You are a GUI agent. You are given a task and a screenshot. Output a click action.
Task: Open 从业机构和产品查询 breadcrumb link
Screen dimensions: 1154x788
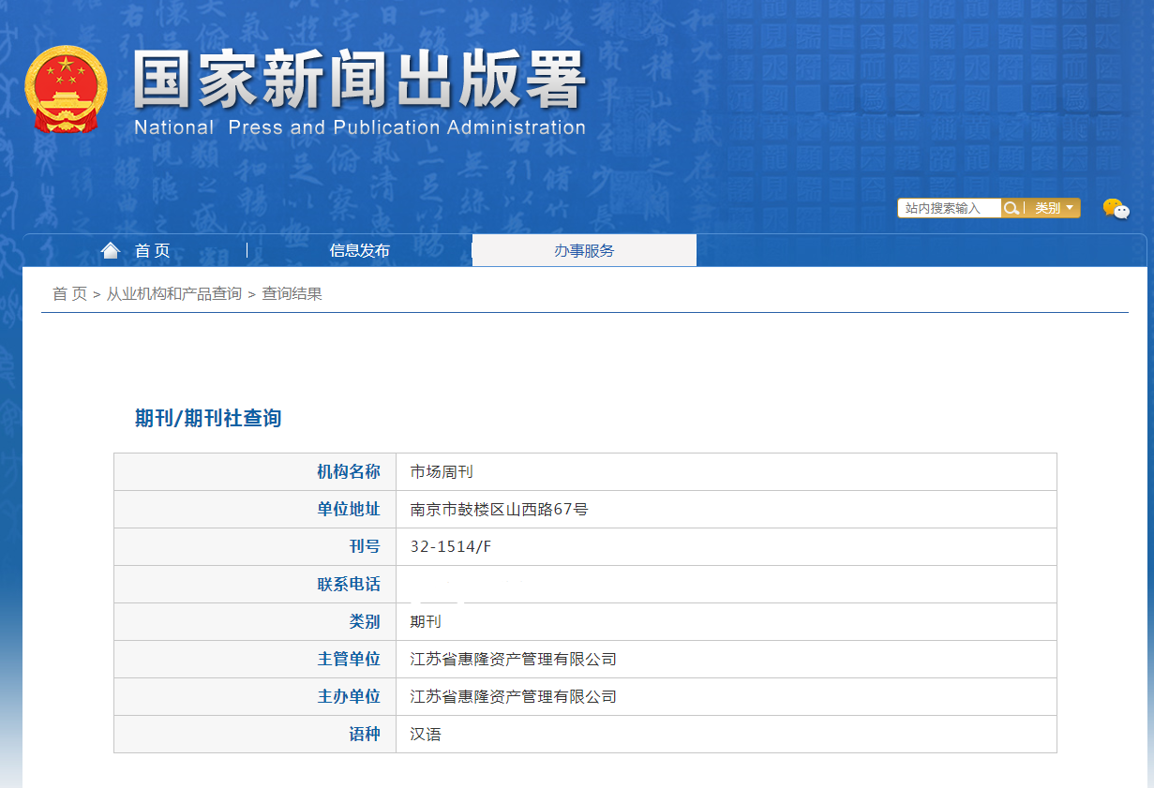(x=173, y=293)
